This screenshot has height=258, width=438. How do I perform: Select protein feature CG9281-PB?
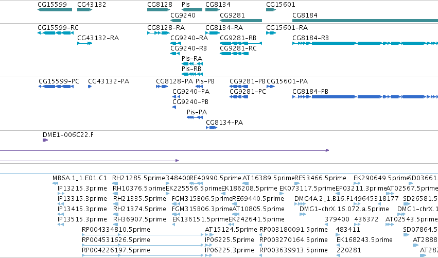239,87
